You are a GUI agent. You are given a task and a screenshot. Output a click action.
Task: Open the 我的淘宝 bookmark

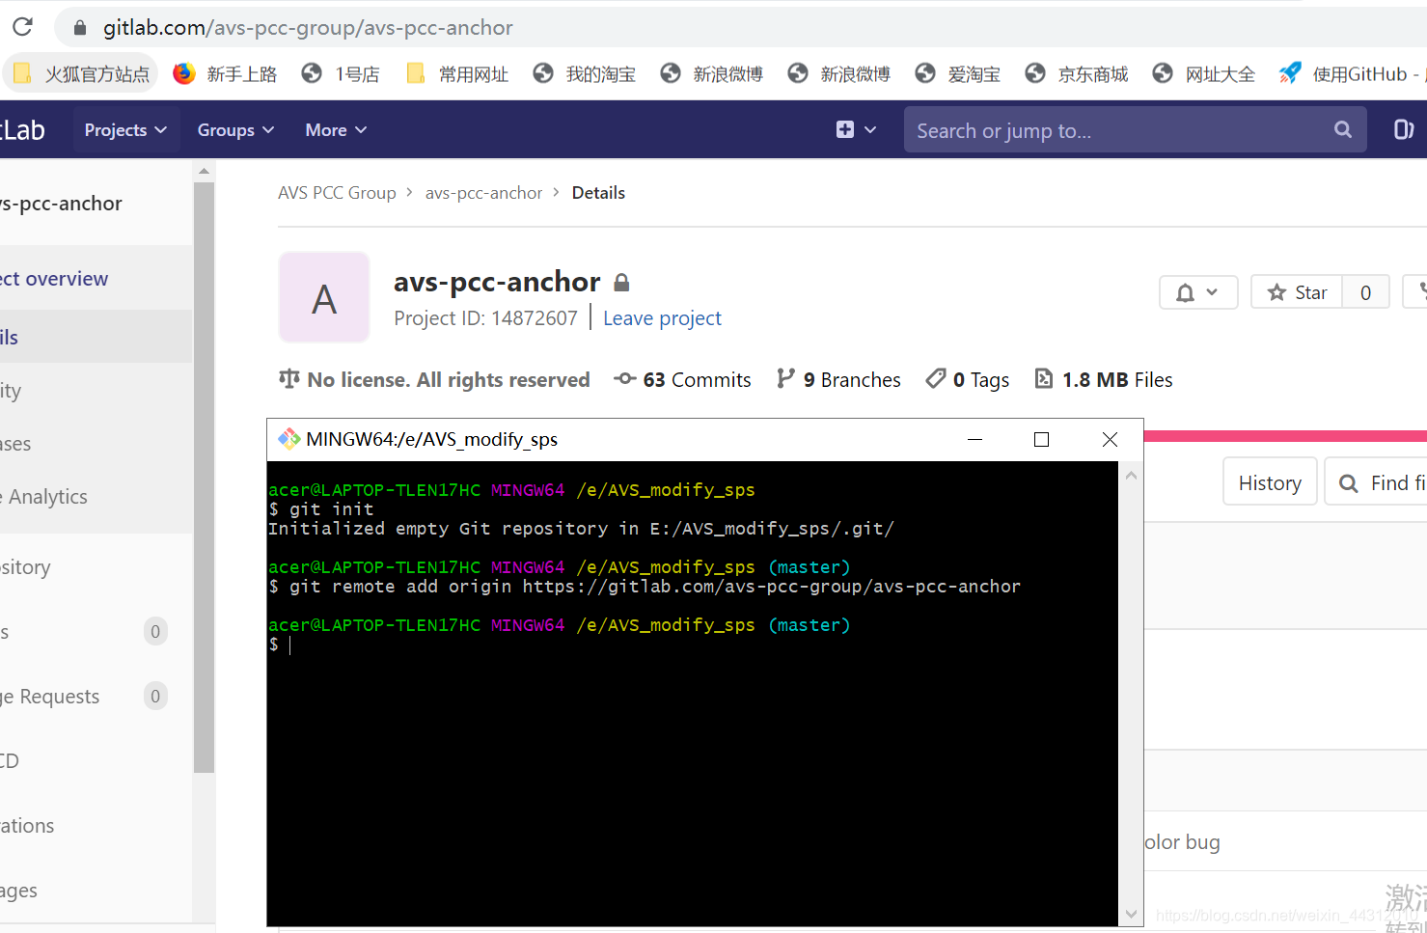585,74
